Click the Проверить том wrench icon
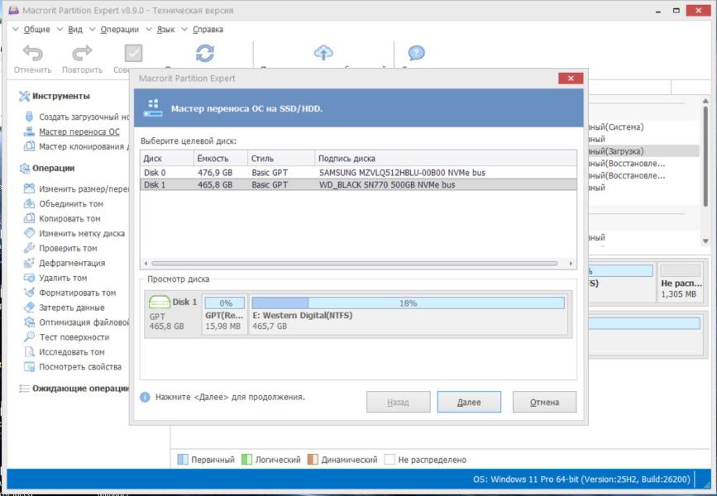 (30, 248)
